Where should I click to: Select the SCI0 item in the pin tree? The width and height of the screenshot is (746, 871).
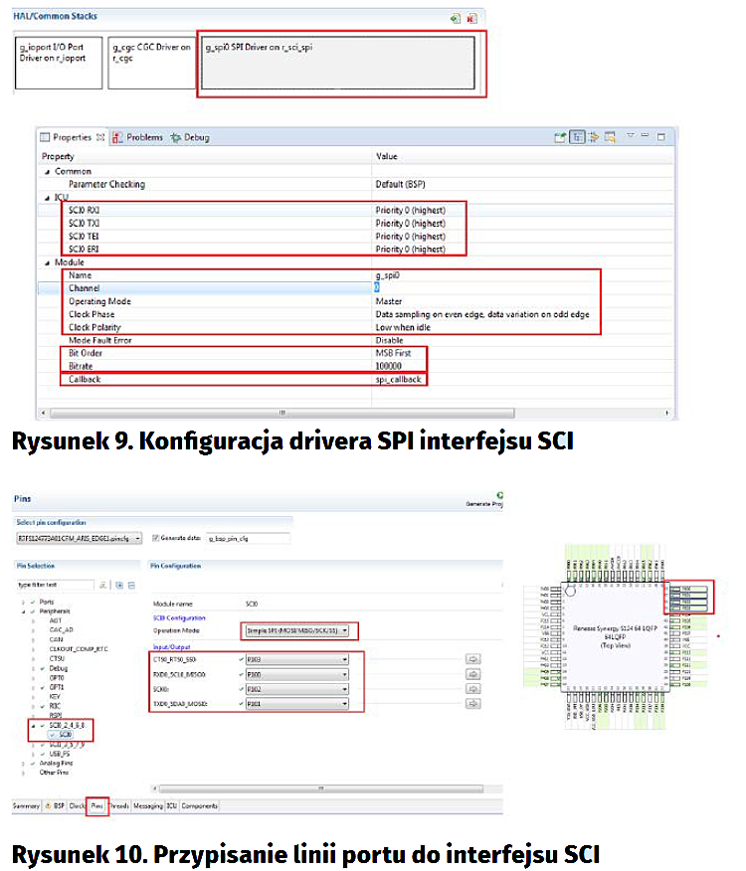[x=65, y=735]
